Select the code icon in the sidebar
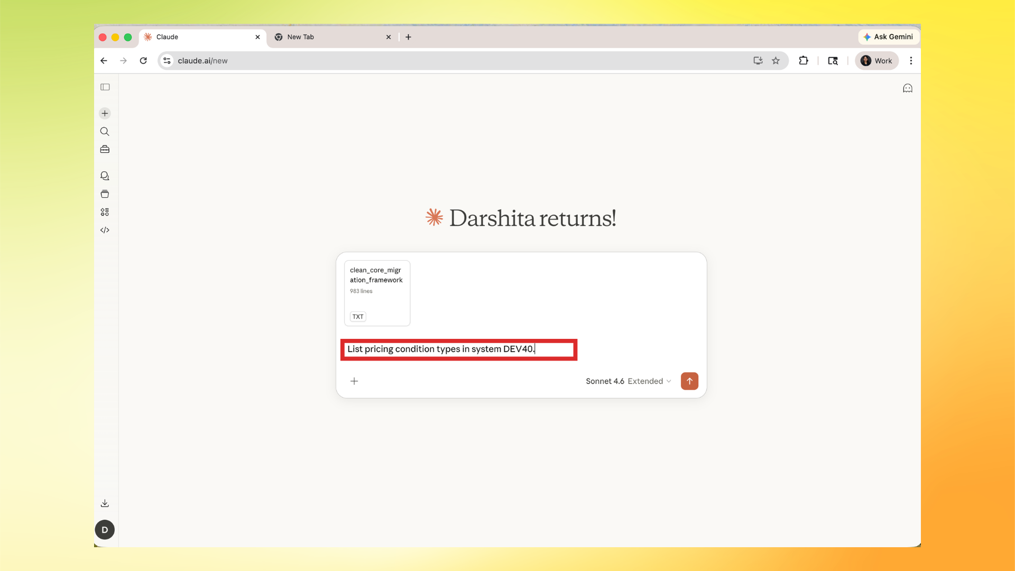Screen dimensions: 1015x571 click(105, 230)
